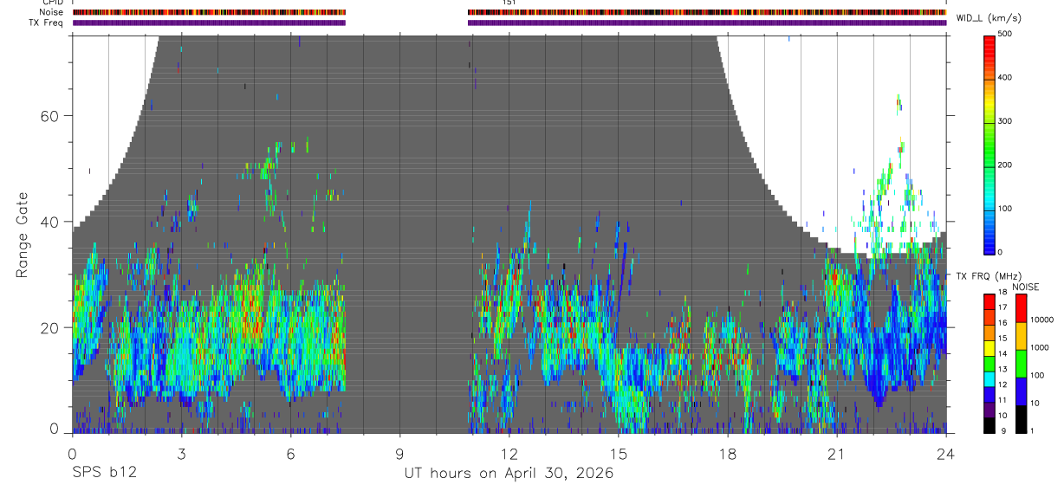Screen dimensions: 1064x491
Task: Click the 24 tick on UT hours axis
Action: 945,453
